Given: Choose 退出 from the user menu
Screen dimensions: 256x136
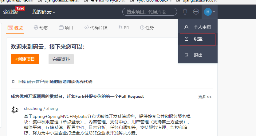Looking at the screenshot, I should click(198, 55).
